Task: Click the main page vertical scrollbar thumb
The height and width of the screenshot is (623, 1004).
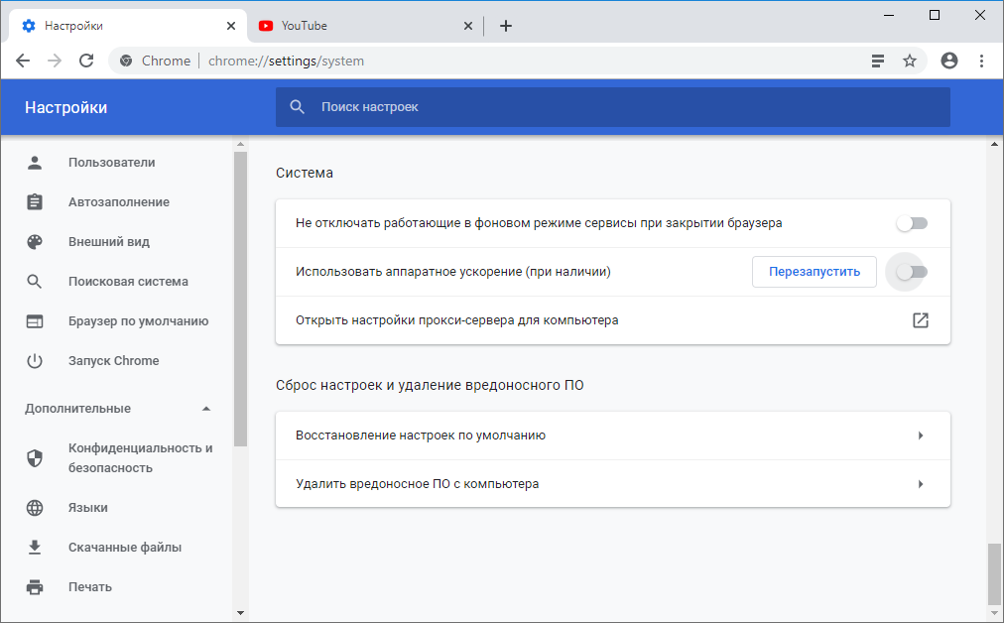Action: click(x=994, y=573)
